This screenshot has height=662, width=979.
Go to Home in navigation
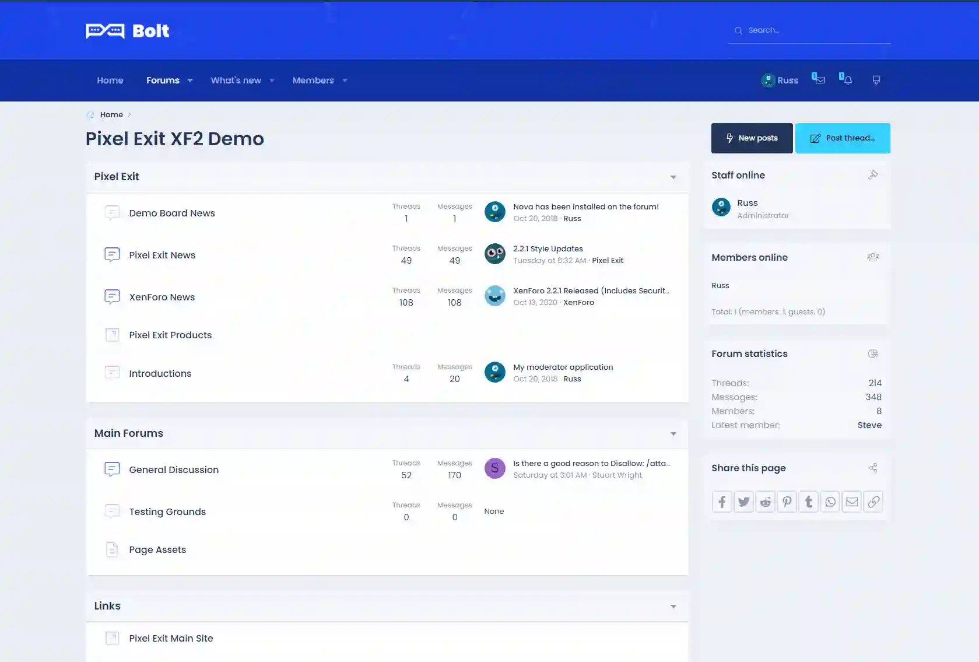(x=110, y=80)
